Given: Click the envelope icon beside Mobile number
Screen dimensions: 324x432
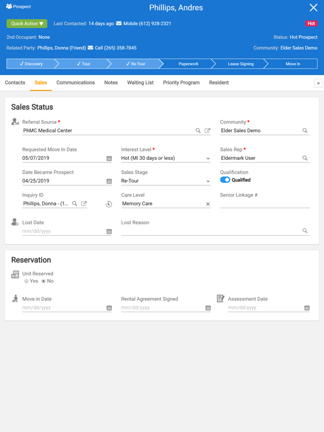Looking at the screenshot, I should pyautogui.click(x=119, y=24).
